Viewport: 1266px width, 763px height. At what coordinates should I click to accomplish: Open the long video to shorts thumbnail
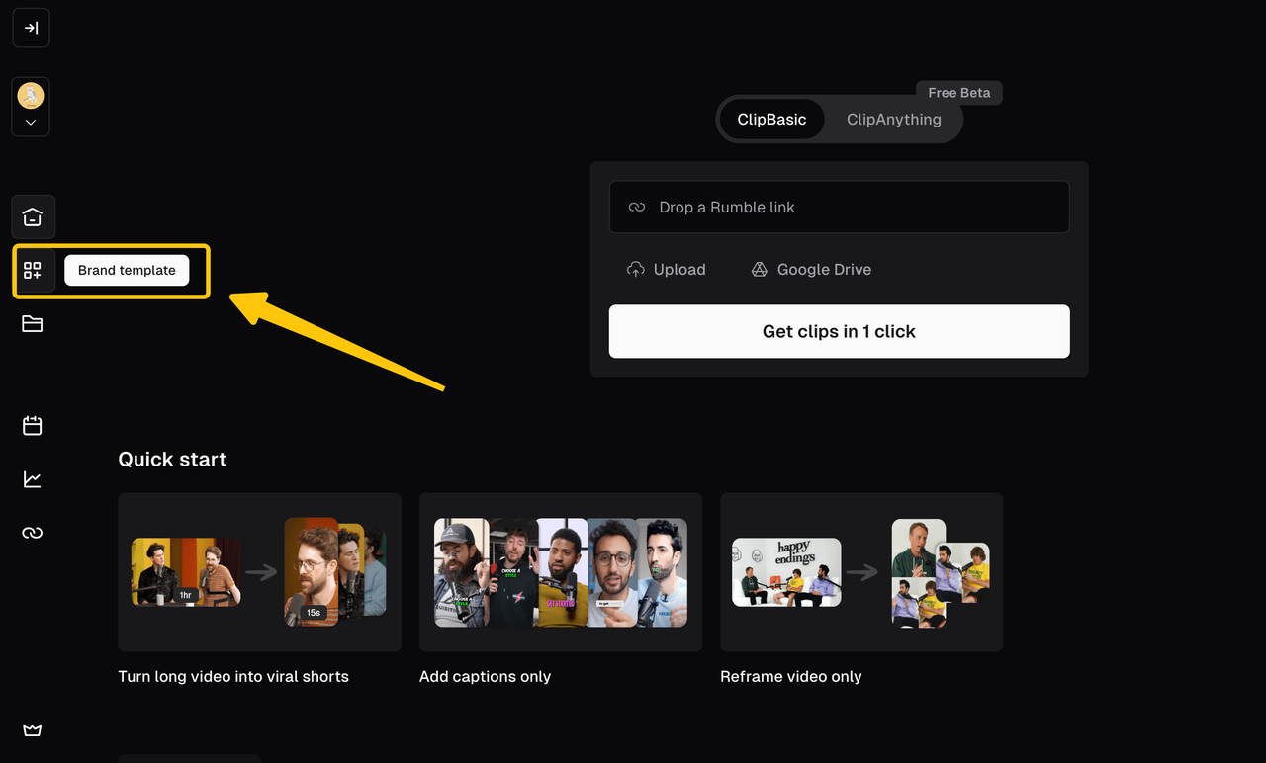[259, 572]
